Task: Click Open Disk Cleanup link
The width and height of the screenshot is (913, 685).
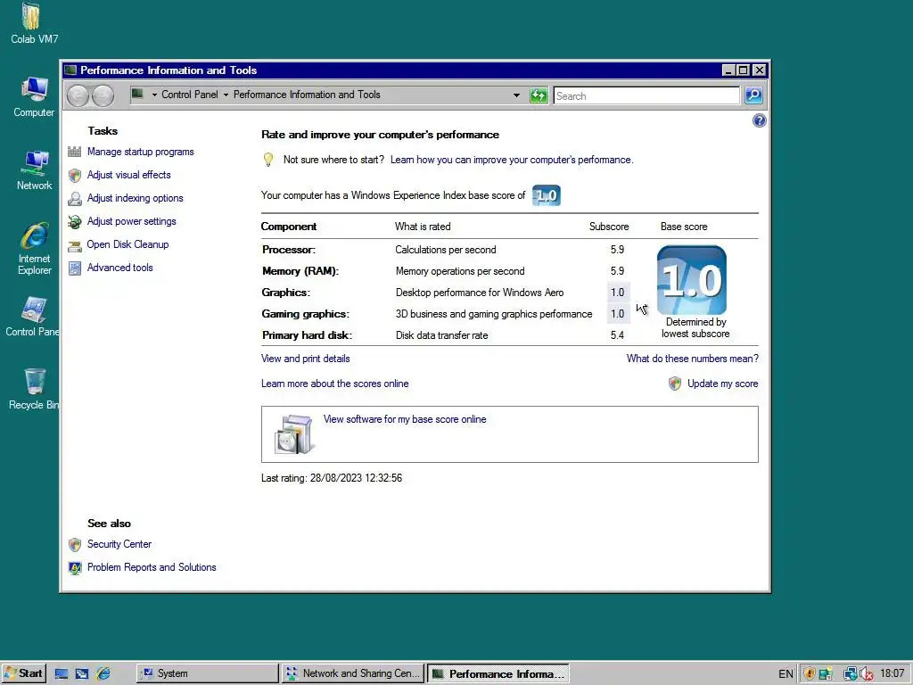Action: (127, 244)
